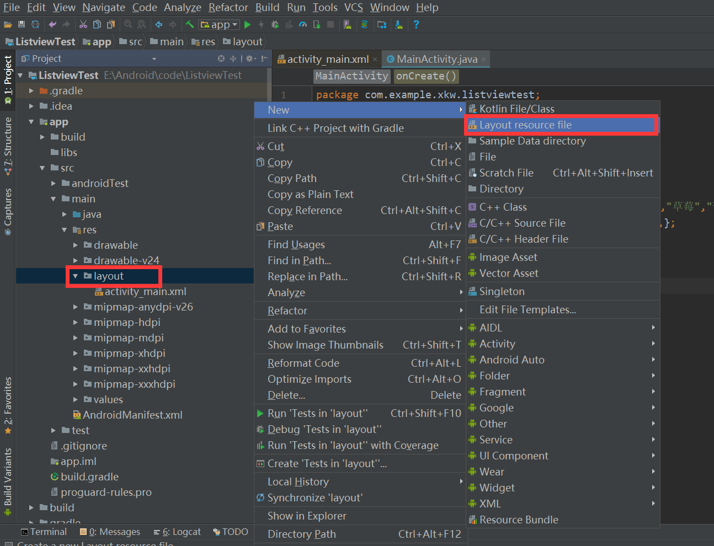Click the res breadcrumb in navigation bar
Viewport: 714px width, 546px height.
(x=204, y=41)
